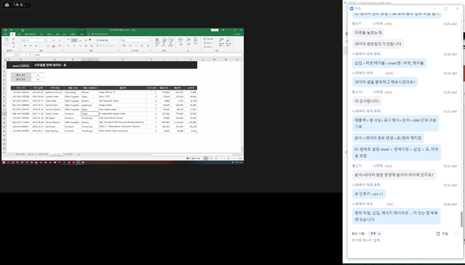Screen dimensions: 465x265
Task: Open the more options ellipsis in chat
Action: click(x=458, y=233)
